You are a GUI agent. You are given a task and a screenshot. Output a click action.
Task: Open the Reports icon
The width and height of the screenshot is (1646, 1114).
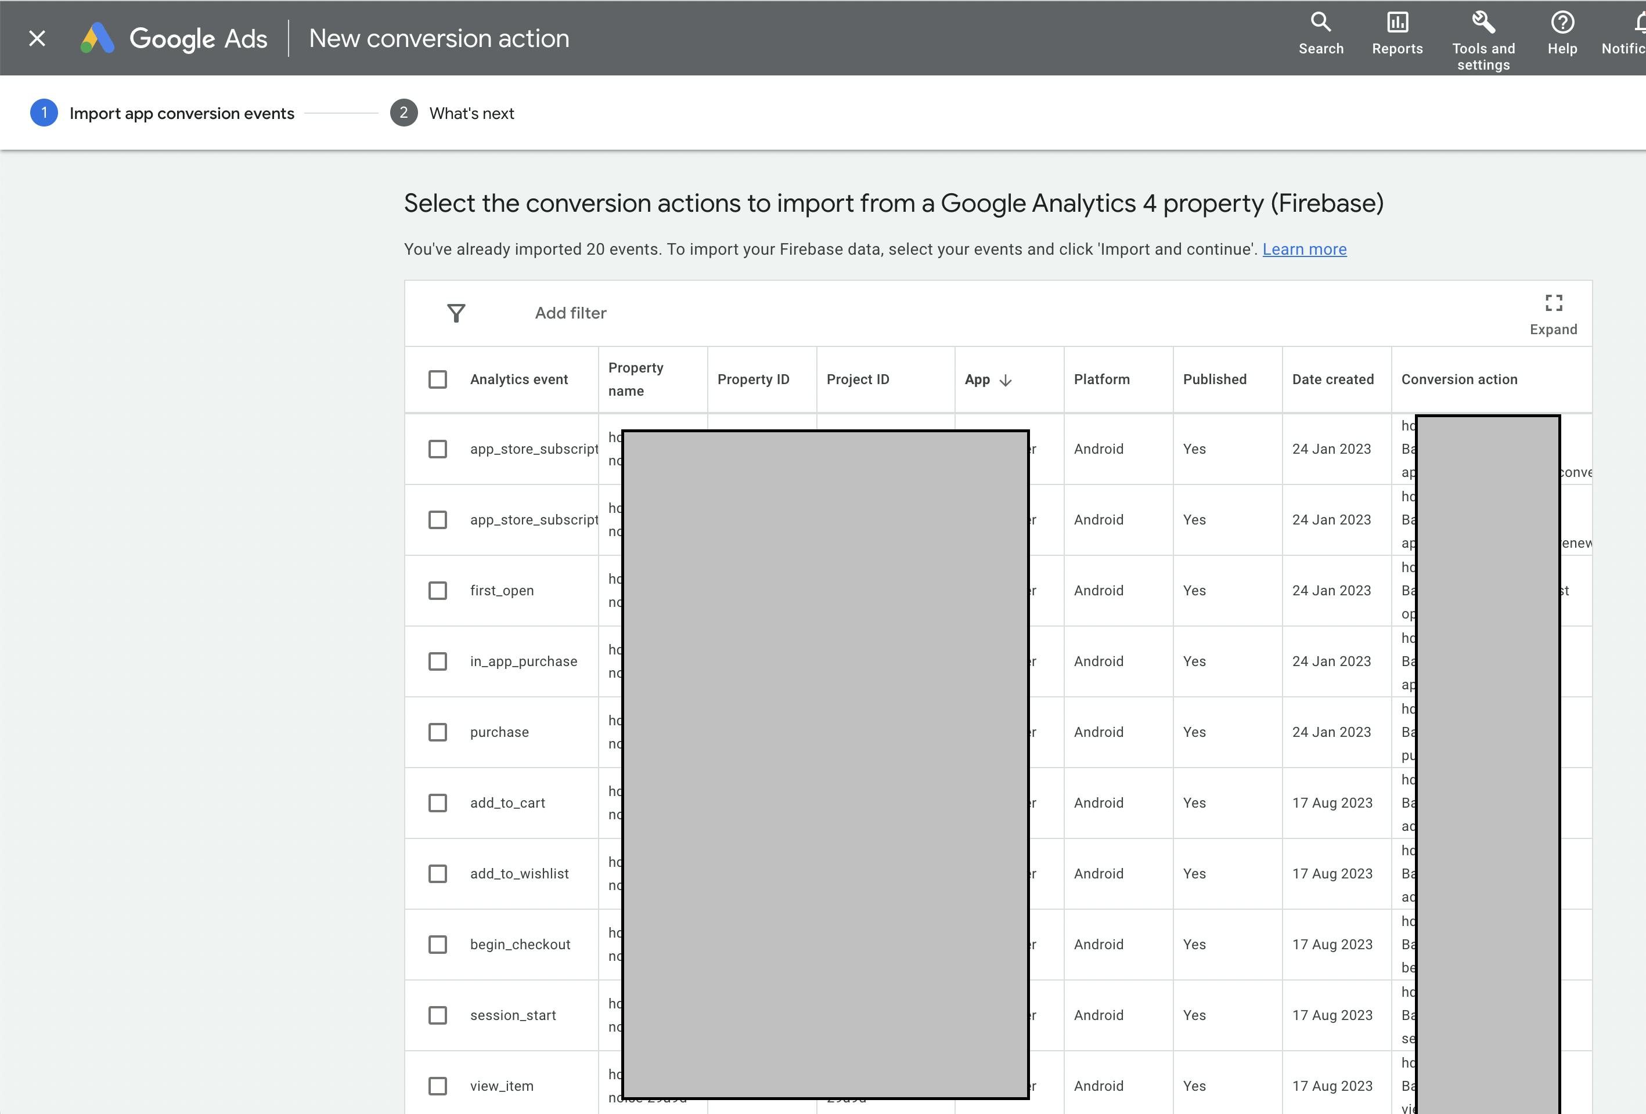point(1397,23)
